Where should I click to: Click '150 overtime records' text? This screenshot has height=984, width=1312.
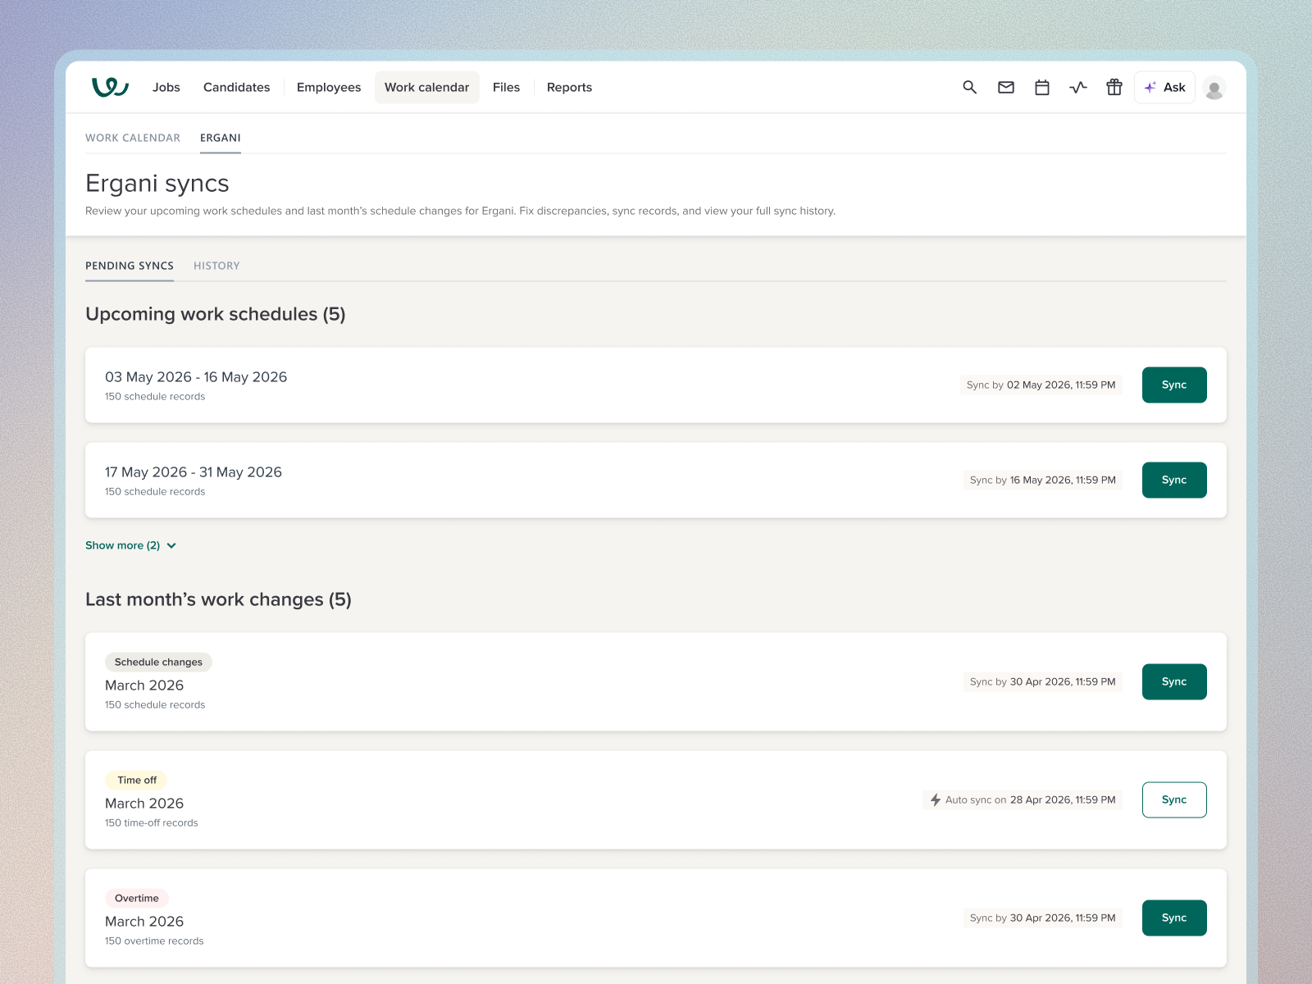click(154, 941)
